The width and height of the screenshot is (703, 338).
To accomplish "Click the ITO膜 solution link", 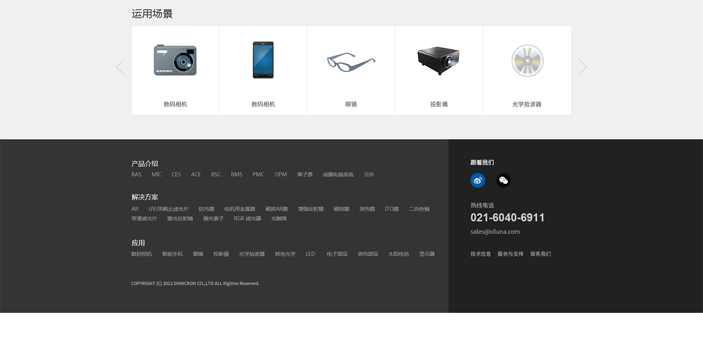I will click(x=392, y=209).
